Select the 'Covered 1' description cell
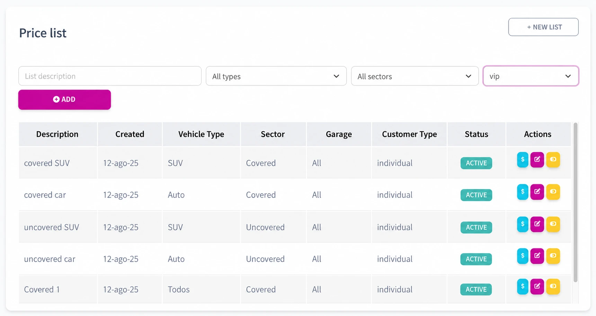This screenshot has height=316, width=596. pyautogui.click(x=58, y=289)
